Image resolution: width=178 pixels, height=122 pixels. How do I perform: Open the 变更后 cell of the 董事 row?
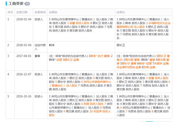coord(144,61)
